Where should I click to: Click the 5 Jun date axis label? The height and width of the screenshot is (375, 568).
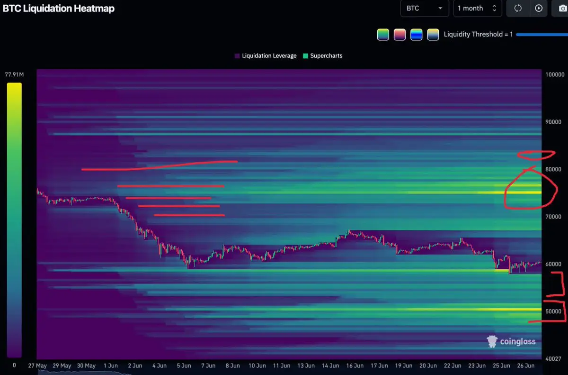[184, 366]
